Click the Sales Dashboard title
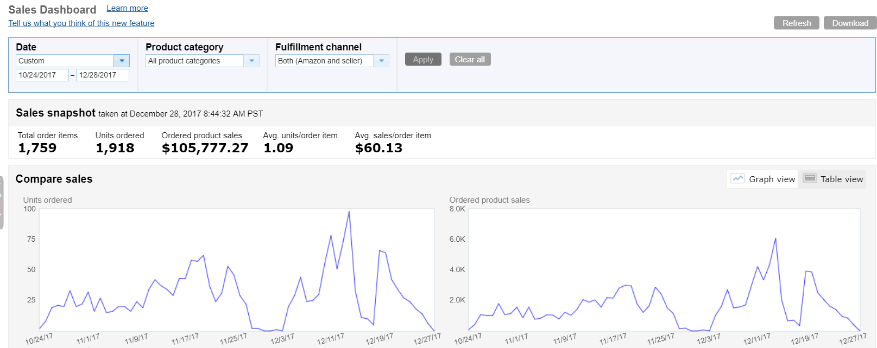The image size is (877, 348). click(52, 10)
